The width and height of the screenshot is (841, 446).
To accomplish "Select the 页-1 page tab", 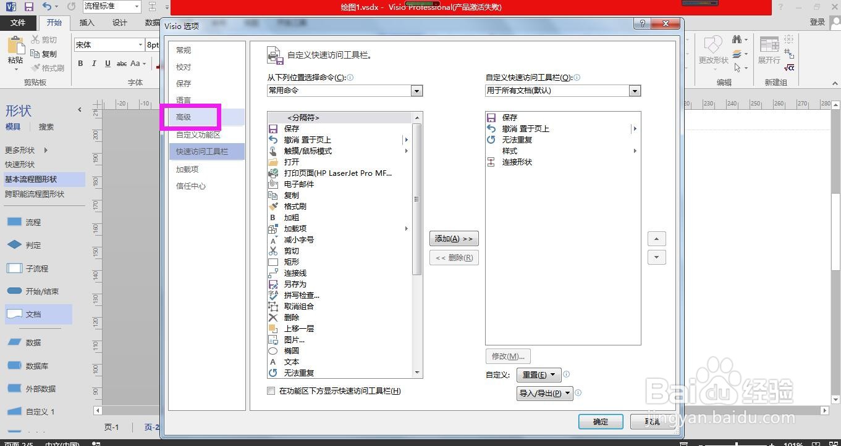I will 111,427.
